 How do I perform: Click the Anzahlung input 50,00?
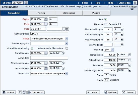(x=110, y=65)
